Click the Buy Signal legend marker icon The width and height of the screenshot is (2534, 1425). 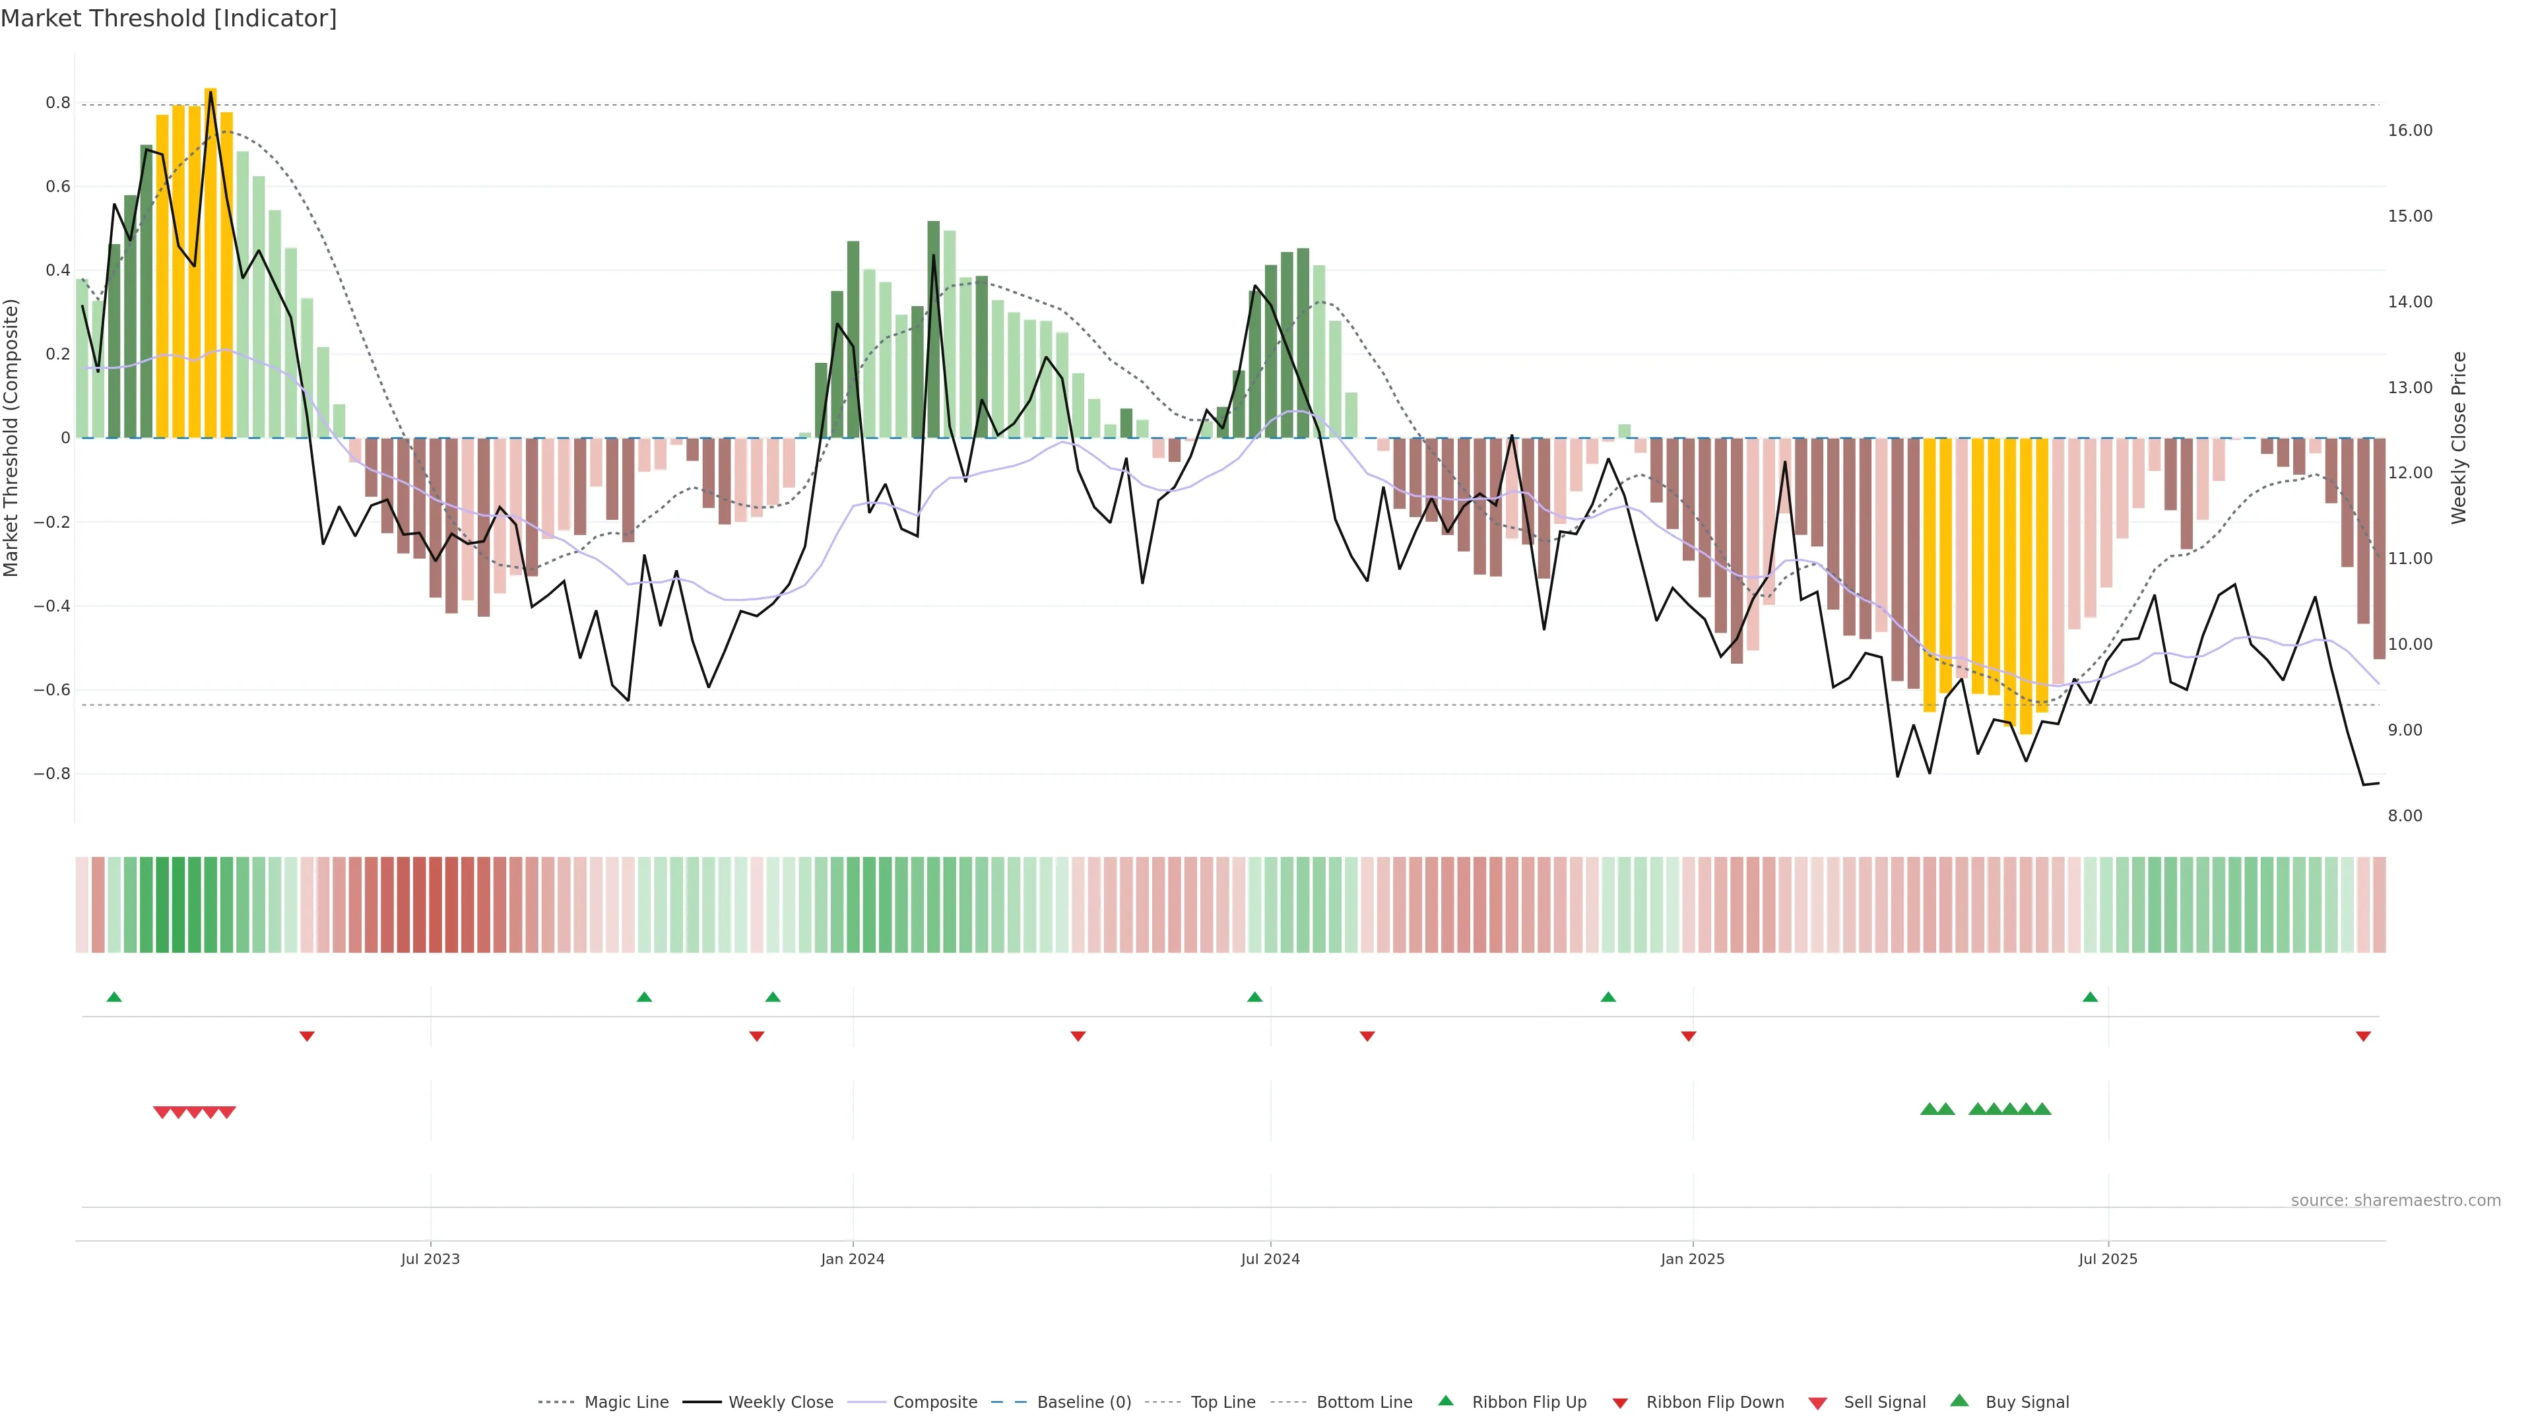coord(1959,1401)
